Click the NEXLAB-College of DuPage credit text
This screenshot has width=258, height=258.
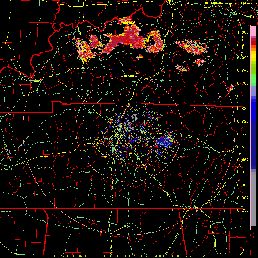pyautogui.click(x=231, y=3)
